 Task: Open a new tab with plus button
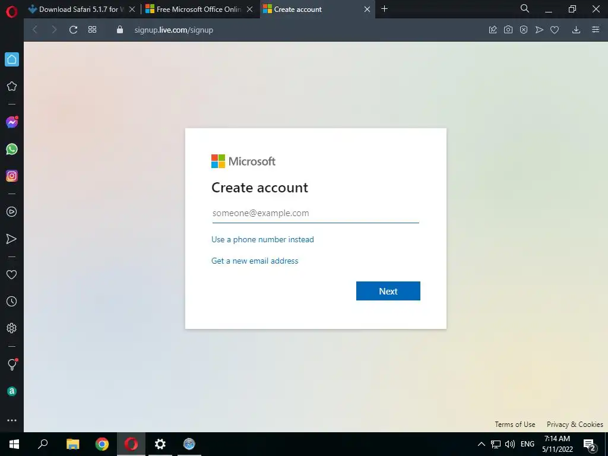point(384,9)
